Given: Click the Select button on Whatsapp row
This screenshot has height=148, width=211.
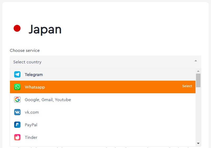Looking at the screenshot, I should [187, 86].
